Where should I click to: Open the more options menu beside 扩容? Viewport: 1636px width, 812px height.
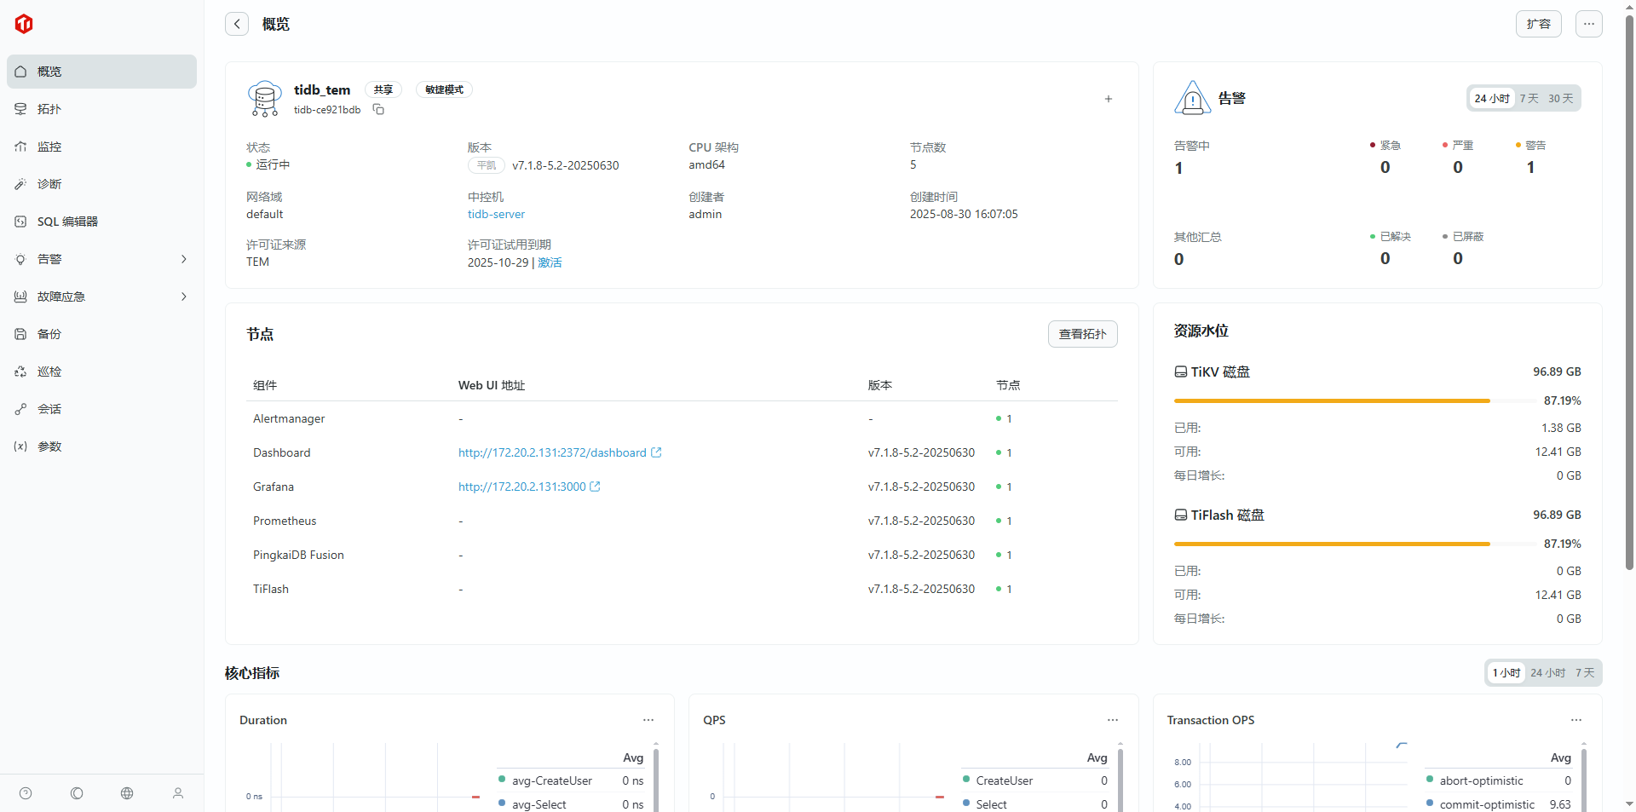tap(1589, 24)
